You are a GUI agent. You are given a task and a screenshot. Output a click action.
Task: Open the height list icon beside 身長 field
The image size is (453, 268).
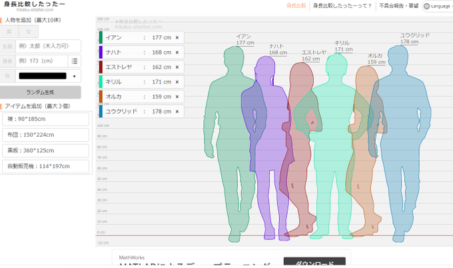pyautogui.click(x=74, y=61)
